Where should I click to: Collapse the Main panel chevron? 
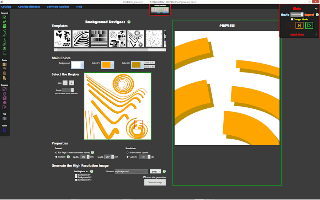tap(316, 9)
